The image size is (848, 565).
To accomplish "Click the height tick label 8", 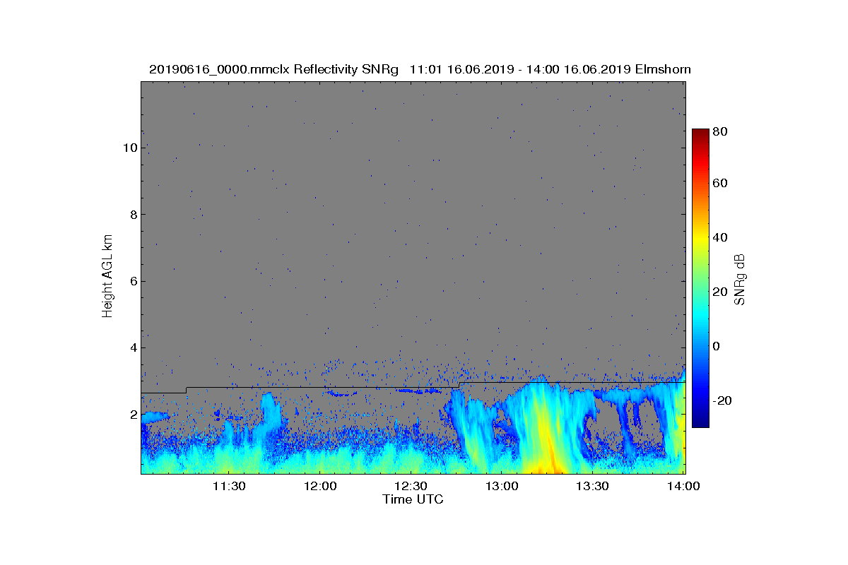I will coord(133,215).
